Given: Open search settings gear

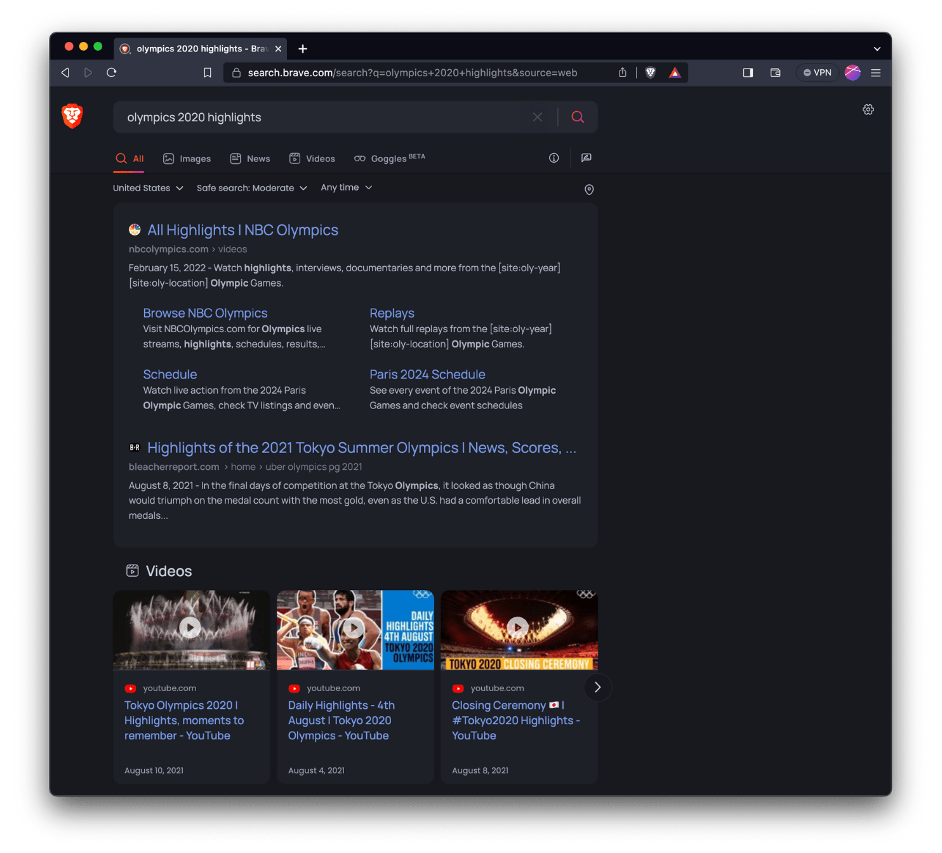Looking at the screenshot, I should (x=868, y=110).
